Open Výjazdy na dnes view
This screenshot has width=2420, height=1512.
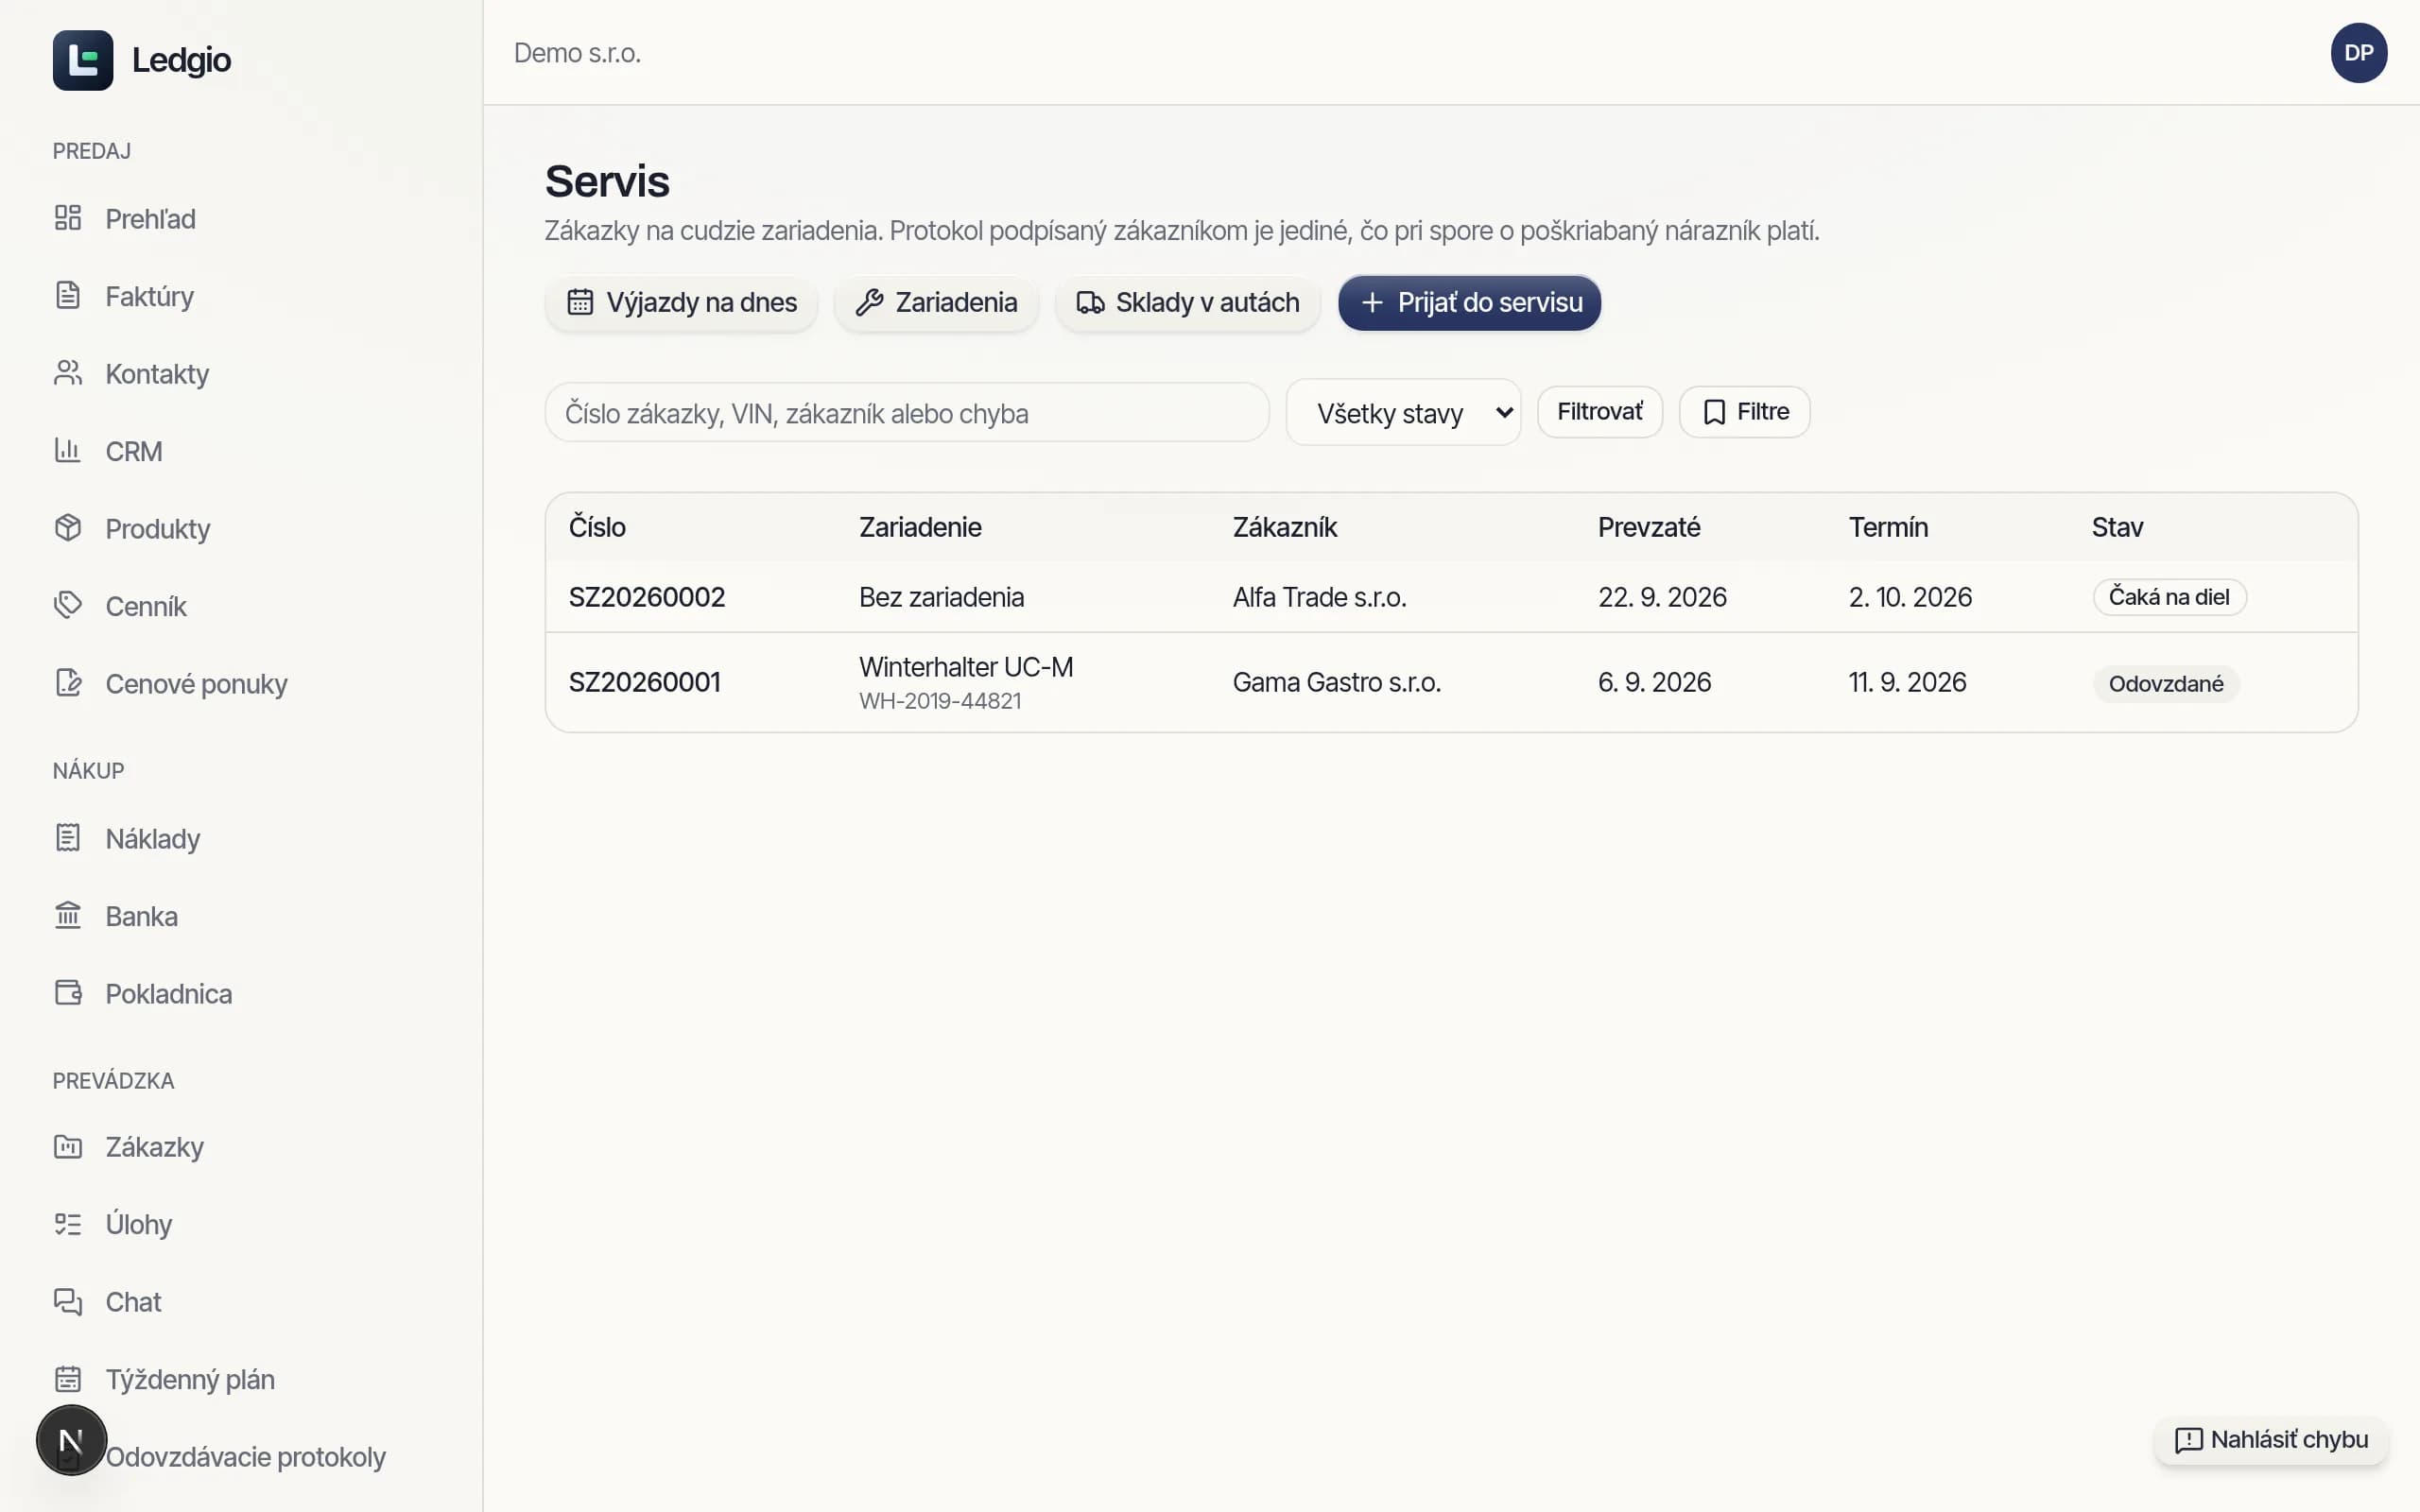click(x=681, y=303)
